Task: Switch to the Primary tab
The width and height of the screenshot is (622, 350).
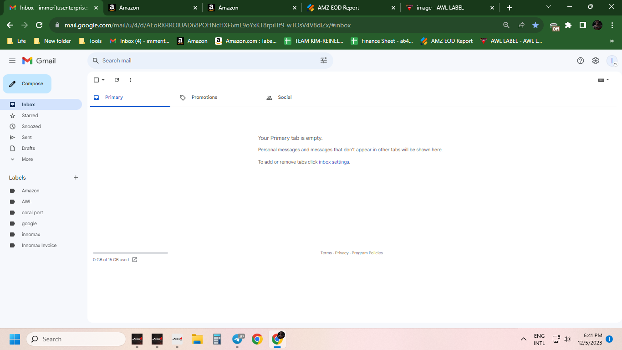Action: [130, 98]
